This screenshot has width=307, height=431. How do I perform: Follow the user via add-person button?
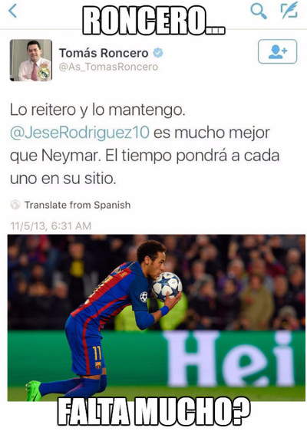(277, 51)
